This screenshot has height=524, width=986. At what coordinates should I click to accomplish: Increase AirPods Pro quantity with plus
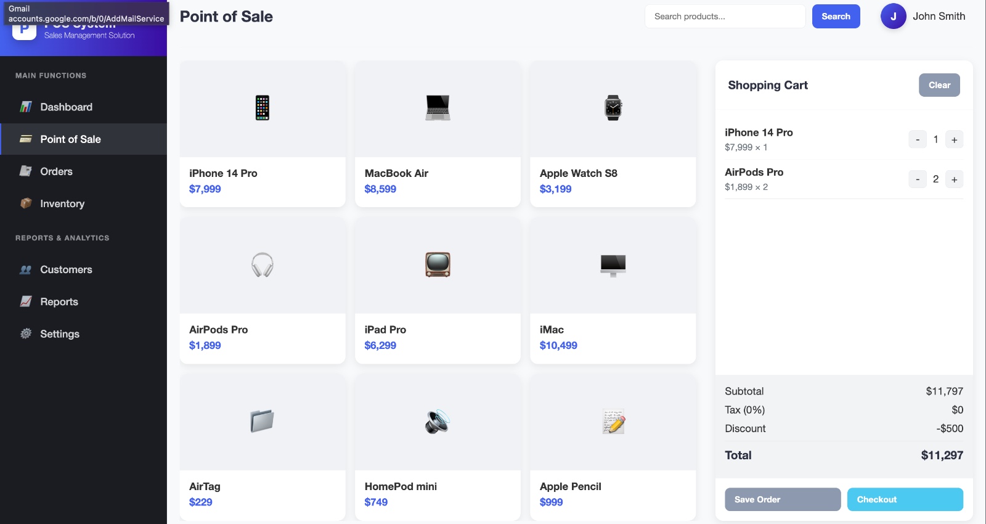(x=954, y=179)
